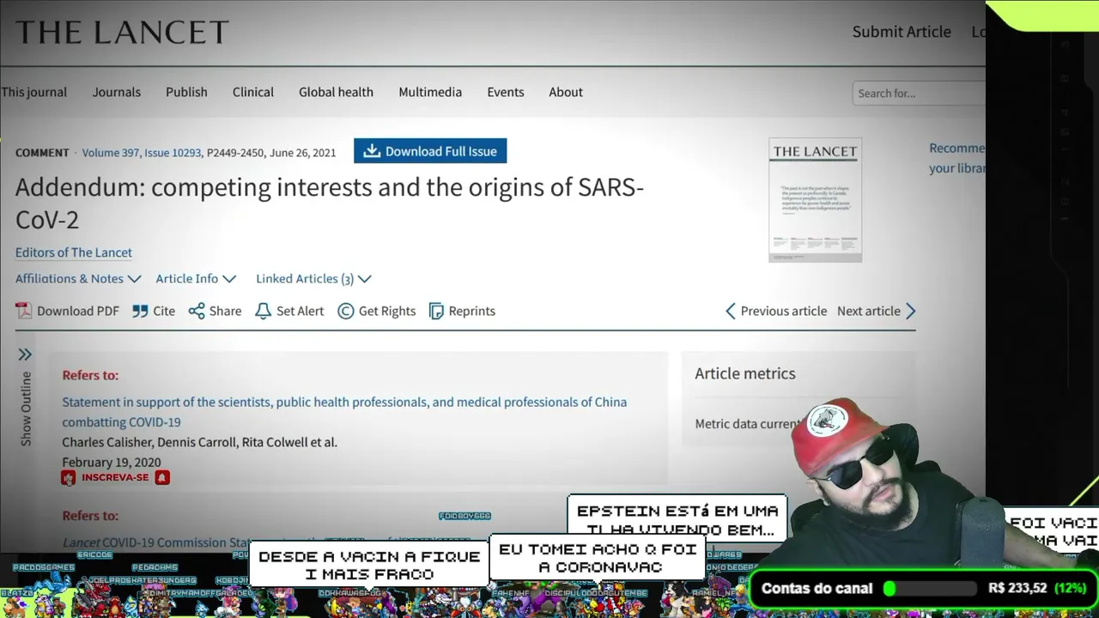This screenshot has height=618, width=1099.
Task: Open the About menu
Action: coord(566,92)
